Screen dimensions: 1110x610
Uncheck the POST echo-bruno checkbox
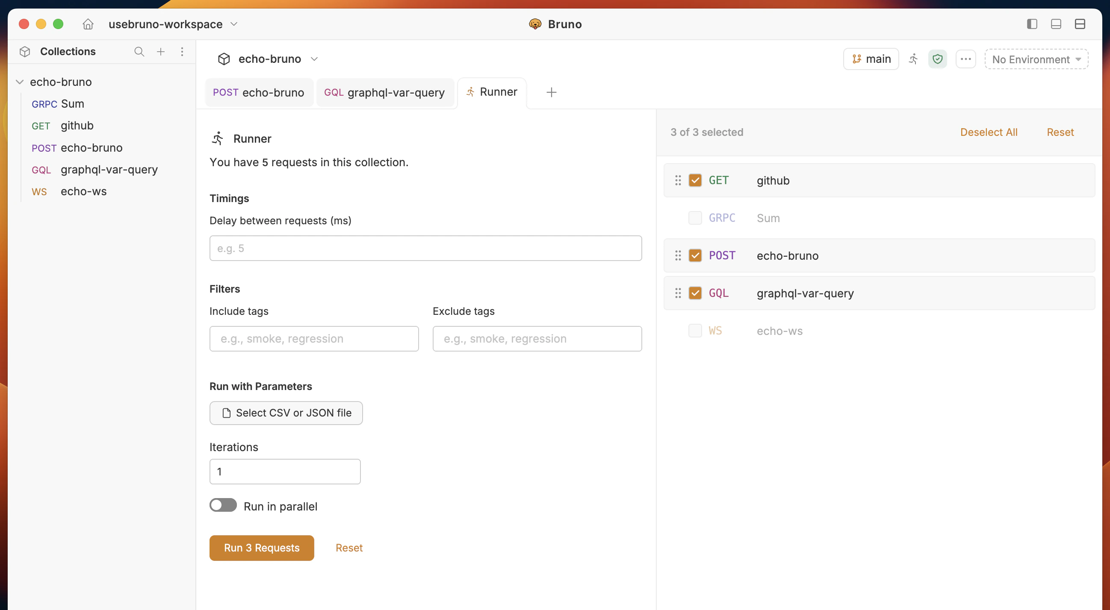(695, 255)
